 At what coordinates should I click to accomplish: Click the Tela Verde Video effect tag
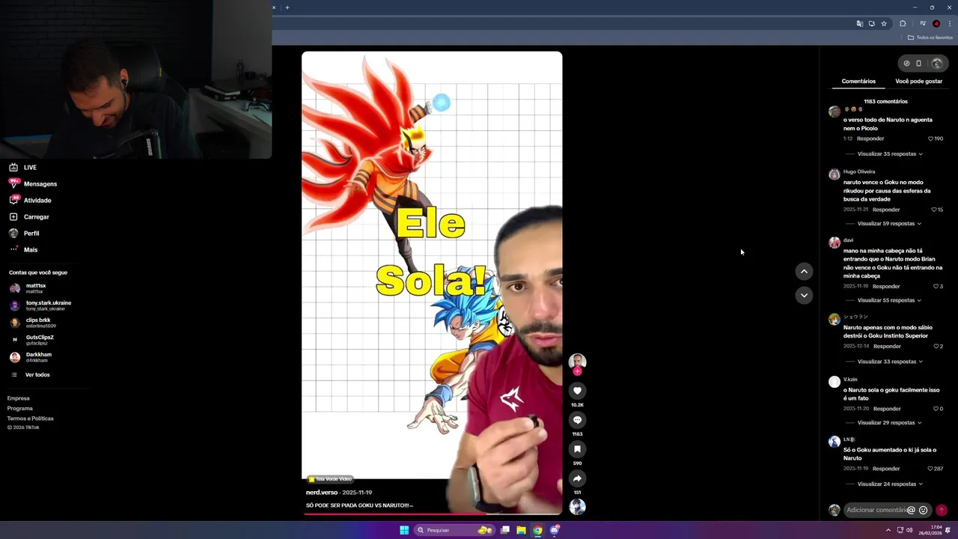click(330, 479)
